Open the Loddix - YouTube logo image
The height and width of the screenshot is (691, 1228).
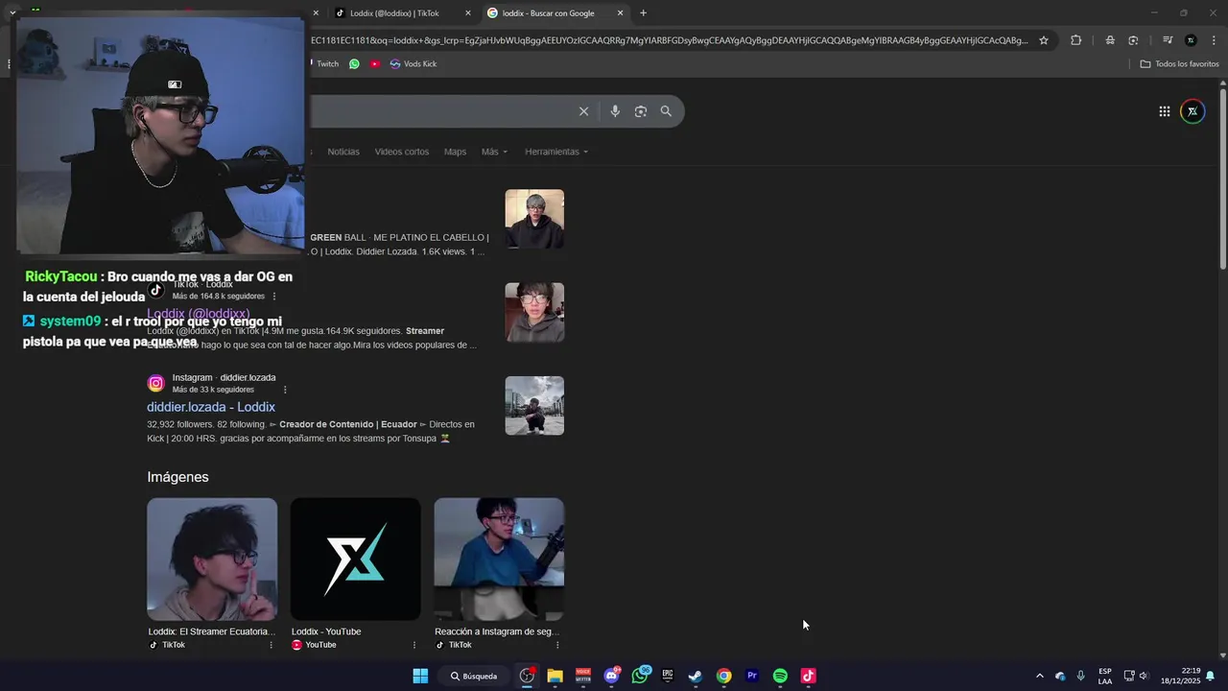(x=355, y=560)
